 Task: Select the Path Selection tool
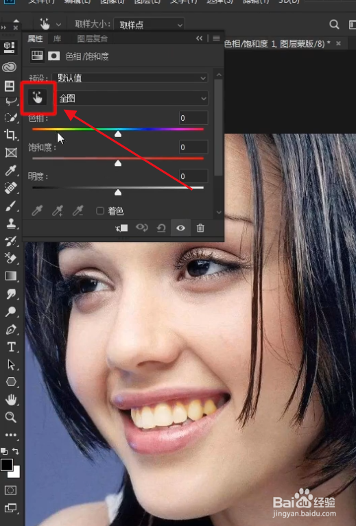pyautogui.click(x=11, y=364)
